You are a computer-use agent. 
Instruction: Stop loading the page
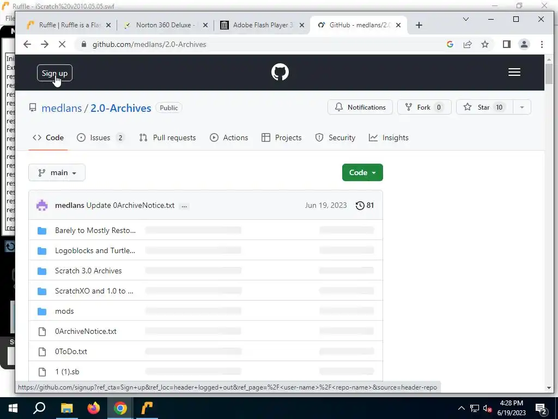[62, 44]
